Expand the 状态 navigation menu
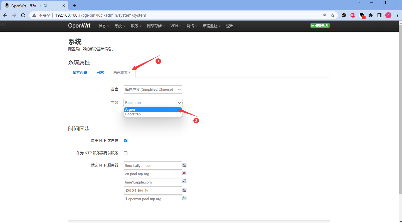 tap(104, 26)
